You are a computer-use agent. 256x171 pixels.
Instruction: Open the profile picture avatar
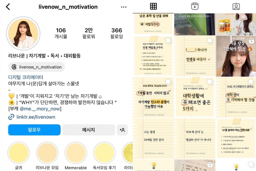(x=23, y=33)
